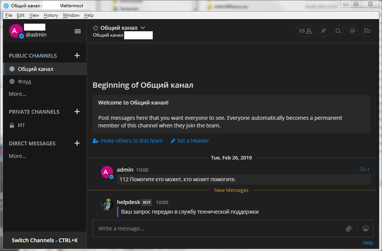The image size is (382, 251).
Task: Open the Window menu
Action: pos(71,15)
